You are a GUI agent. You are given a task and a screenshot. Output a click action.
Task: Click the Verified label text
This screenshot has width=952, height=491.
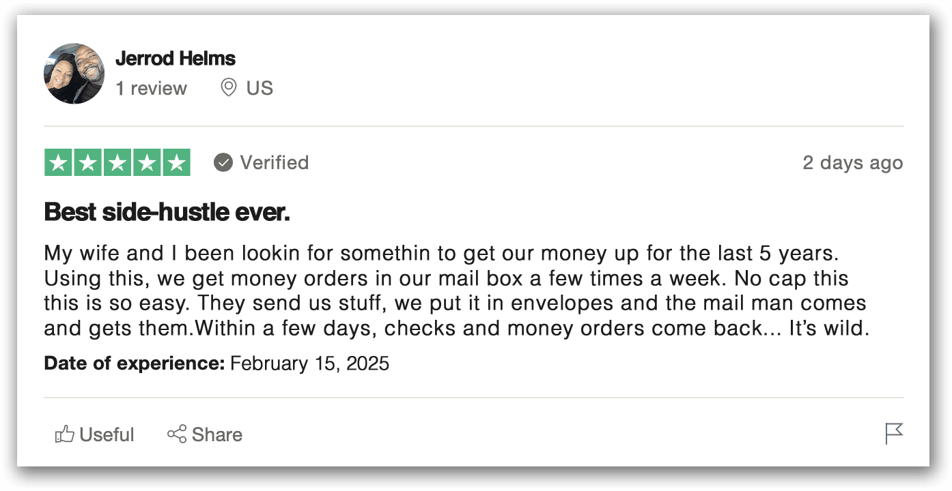point(275,162)
